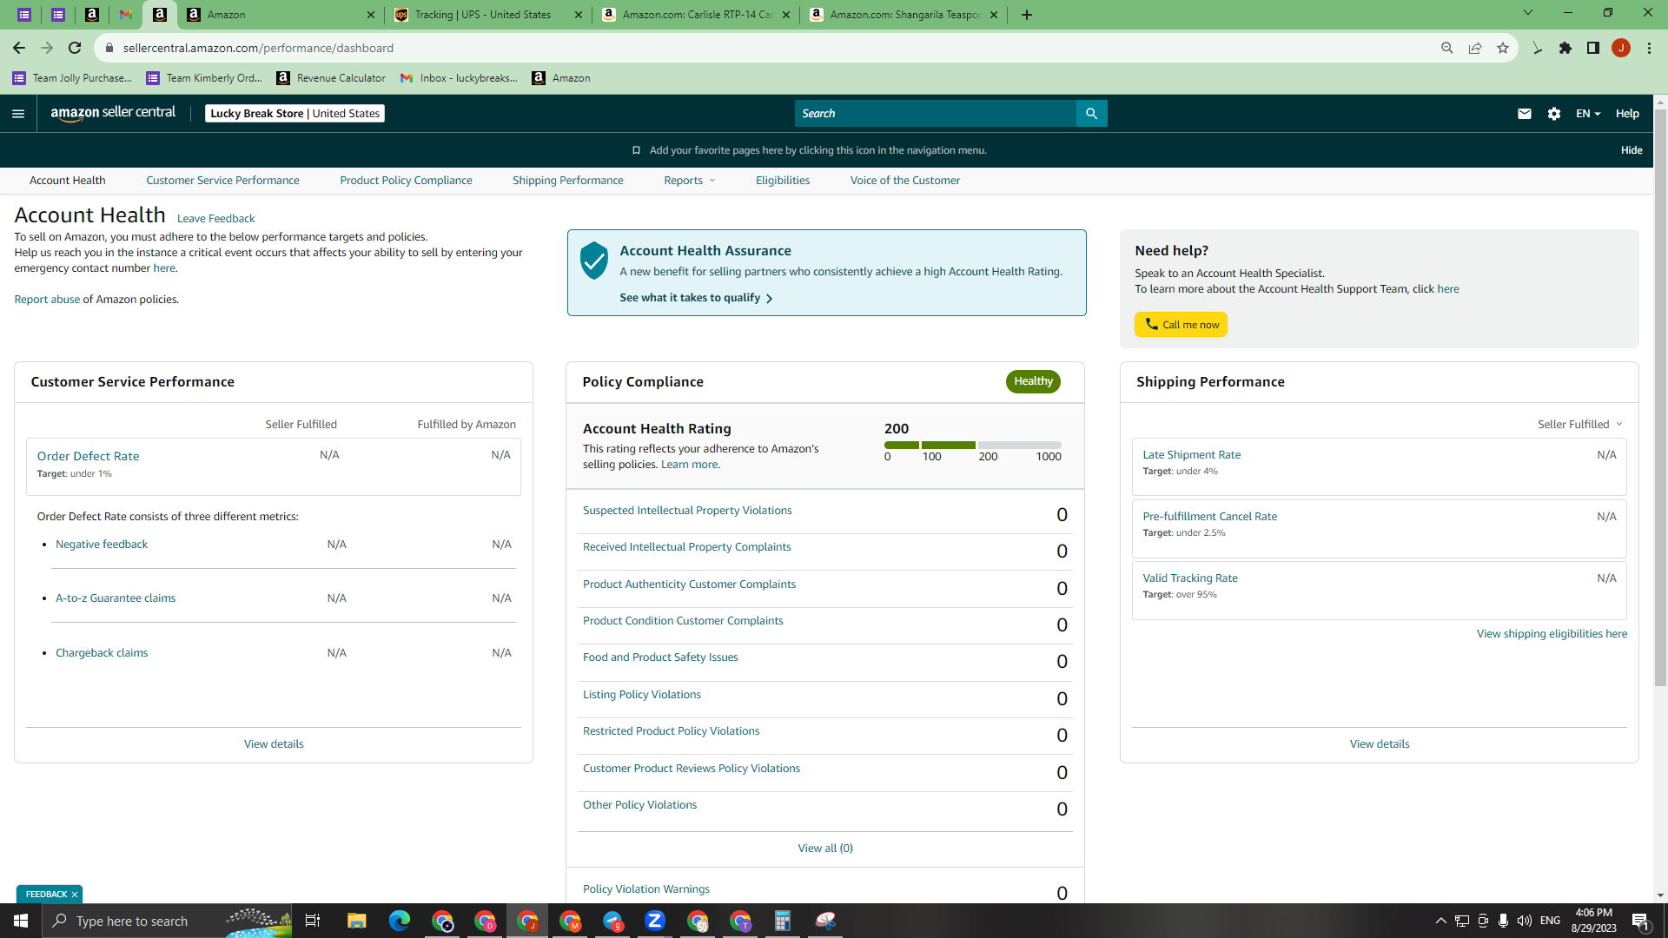Open Product Policy Compliance tab

[x=406, y=181]
